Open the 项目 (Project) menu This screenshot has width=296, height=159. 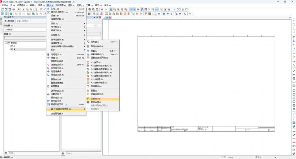pos(5,5)
